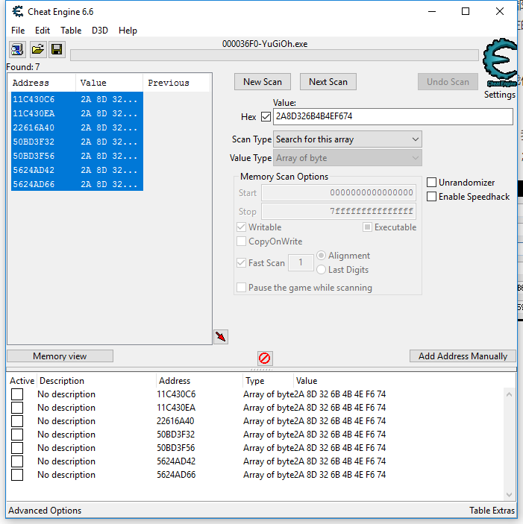Screen dimensions: 523x524
Task: Open the Value Type dropdown
Action: click(x=348, y=158)
